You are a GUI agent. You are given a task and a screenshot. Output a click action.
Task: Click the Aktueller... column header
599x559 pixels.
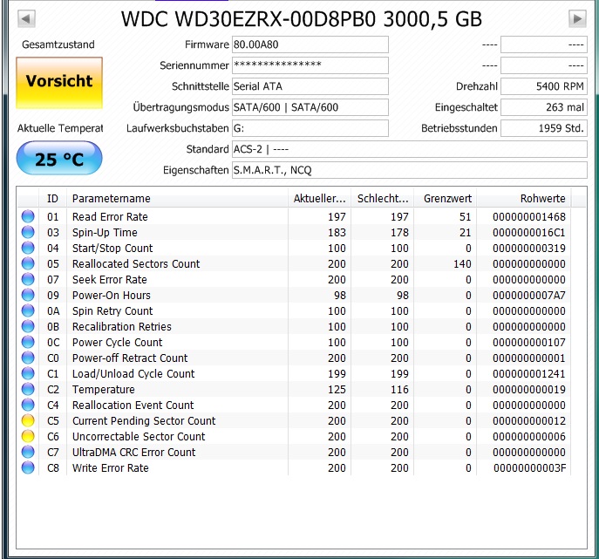319,199
